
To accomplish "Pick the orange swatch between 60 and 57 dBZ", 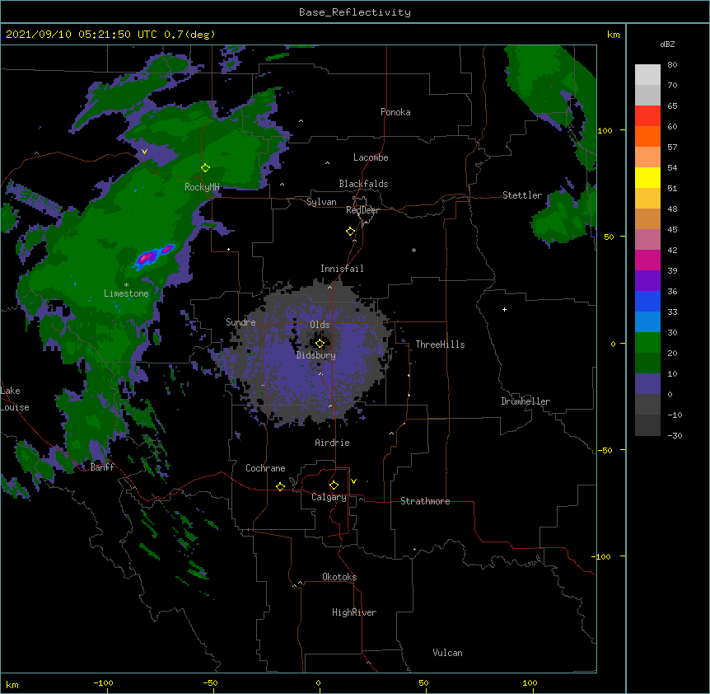I will 647,136.
